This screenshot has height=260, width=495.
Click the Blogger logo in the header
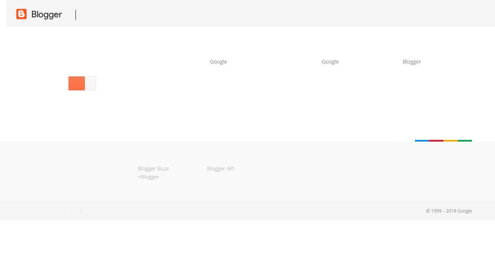tap(39, 14)
